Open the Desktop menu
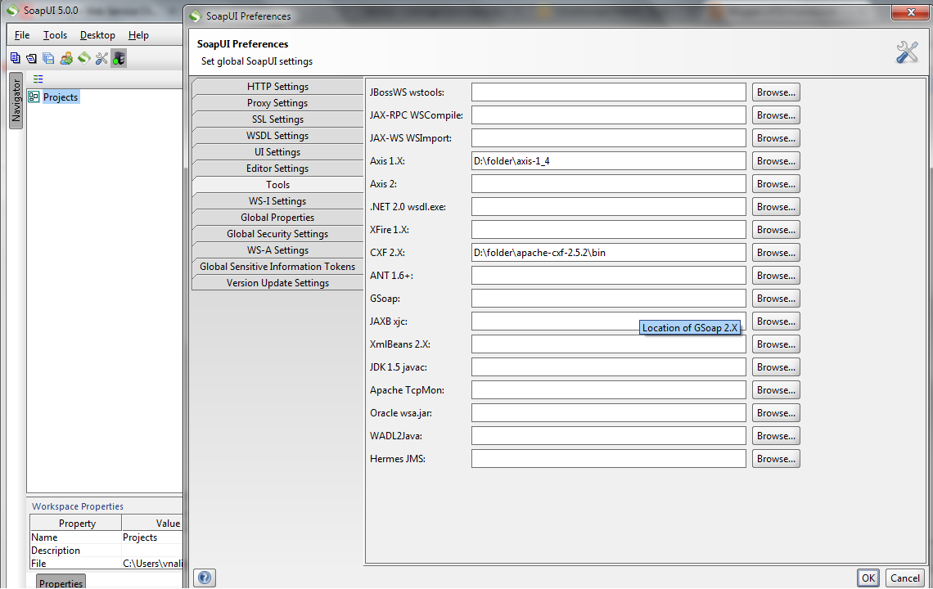The image size is (933, 589). click(97, 35)
